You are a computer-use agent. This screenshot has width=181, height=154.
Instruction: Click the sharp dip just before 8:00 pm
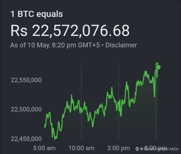154,97
